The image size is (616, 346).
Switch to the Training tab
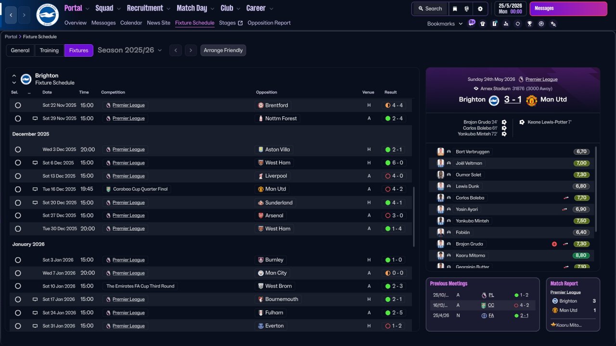(x=49, y=50)
